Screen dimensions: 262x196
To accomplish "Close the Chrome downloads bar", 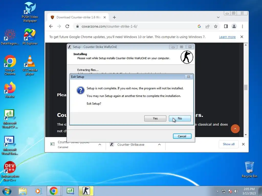I will tap(243, 144).
